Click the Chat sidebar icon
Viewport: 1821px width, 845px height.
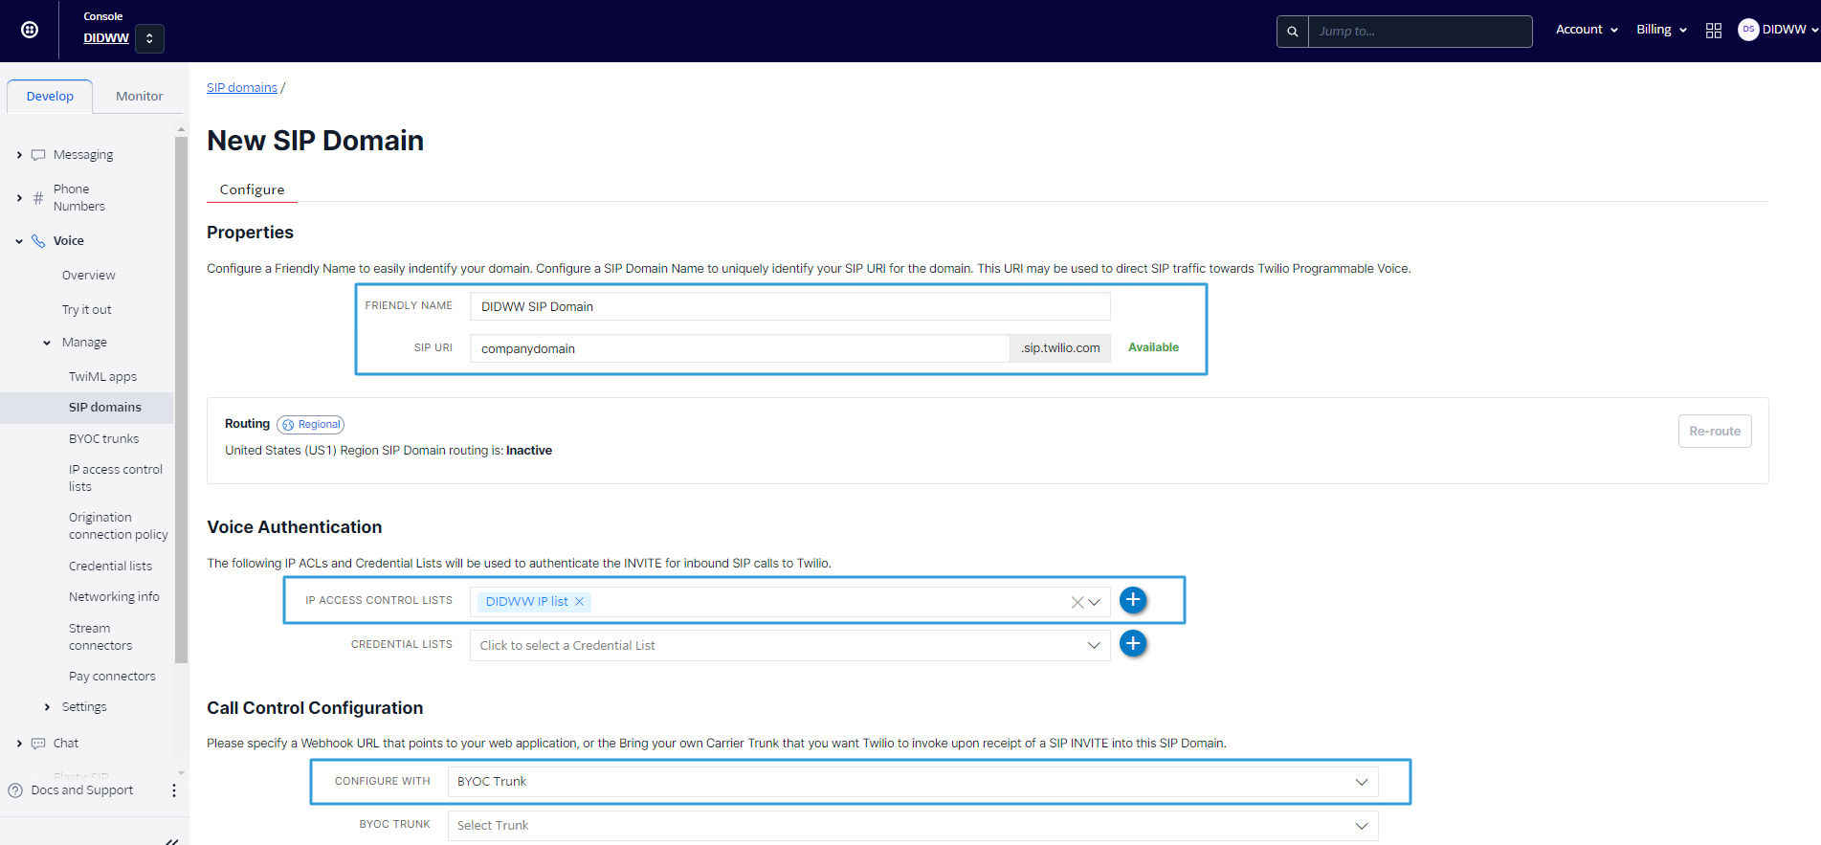point(38,744)
